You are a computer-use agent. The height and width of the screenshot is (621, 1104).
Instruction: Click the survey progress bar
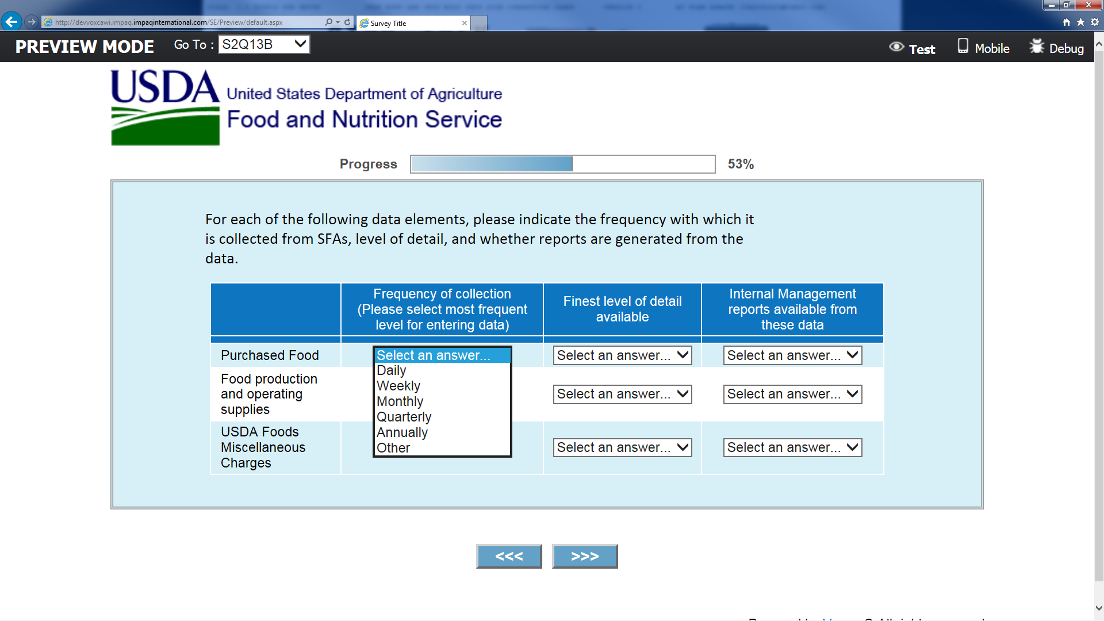pyautogui.click(x=562, y=164)
